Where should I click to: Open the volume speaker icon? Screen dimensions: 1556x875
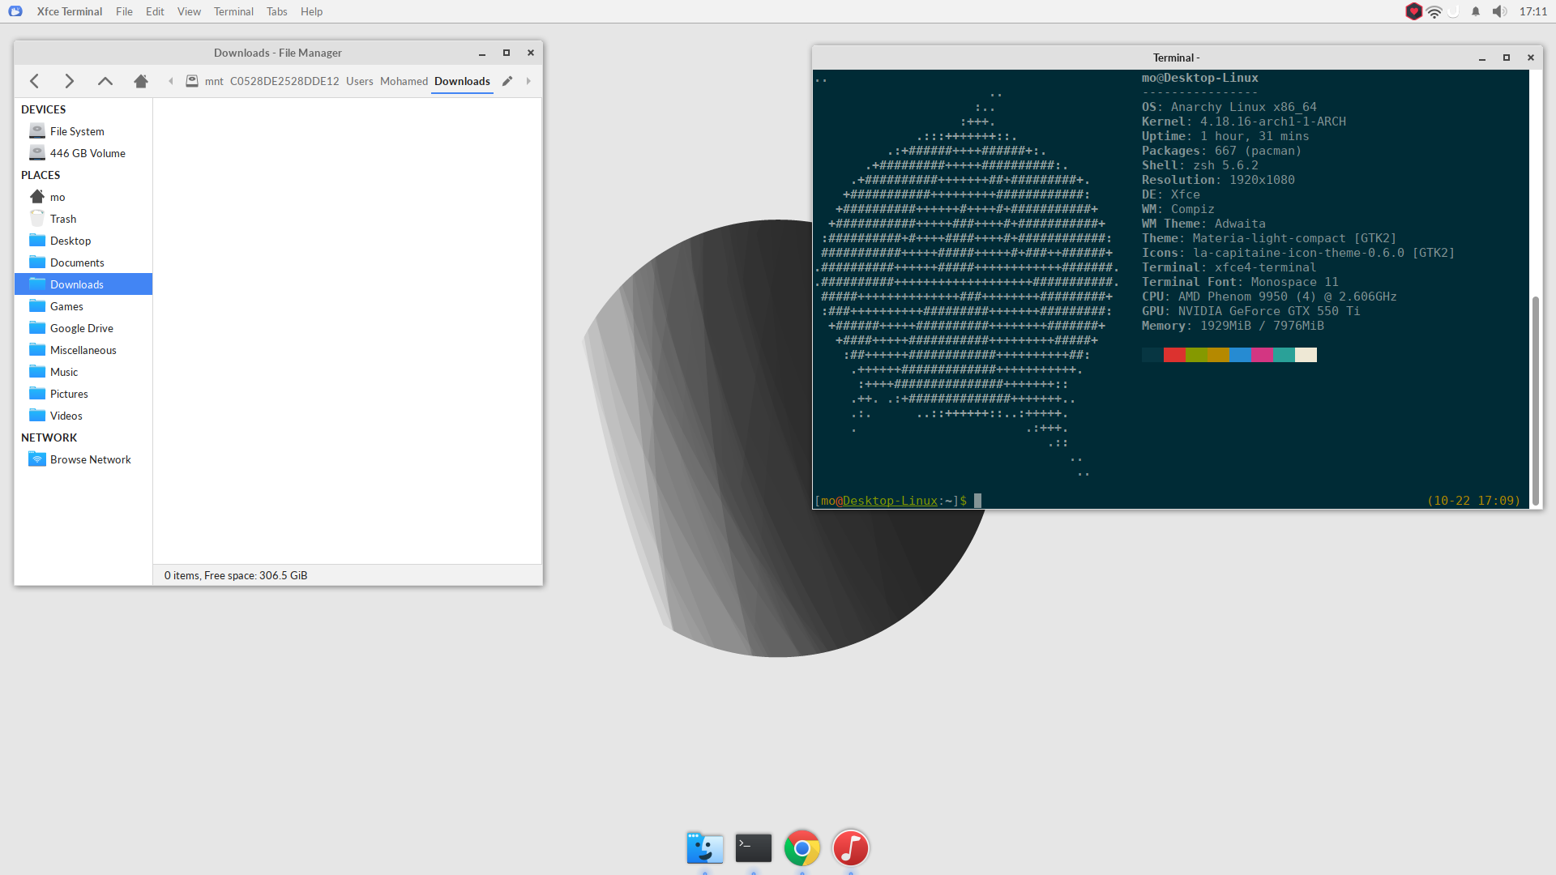(1499, 11)
